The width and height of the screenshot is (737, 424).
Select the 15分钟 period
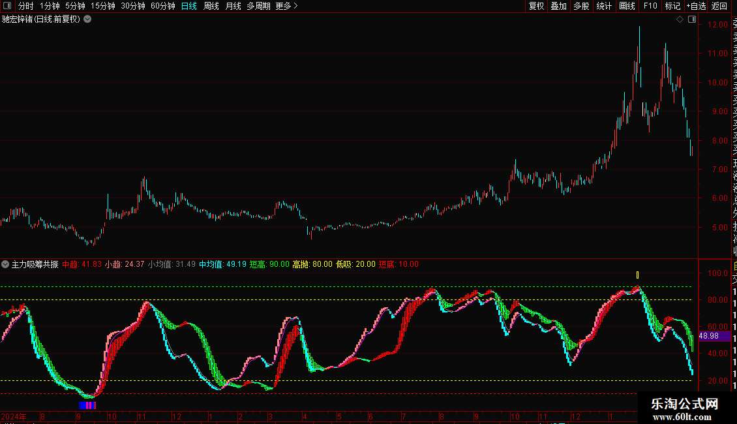tap(103, 6)
